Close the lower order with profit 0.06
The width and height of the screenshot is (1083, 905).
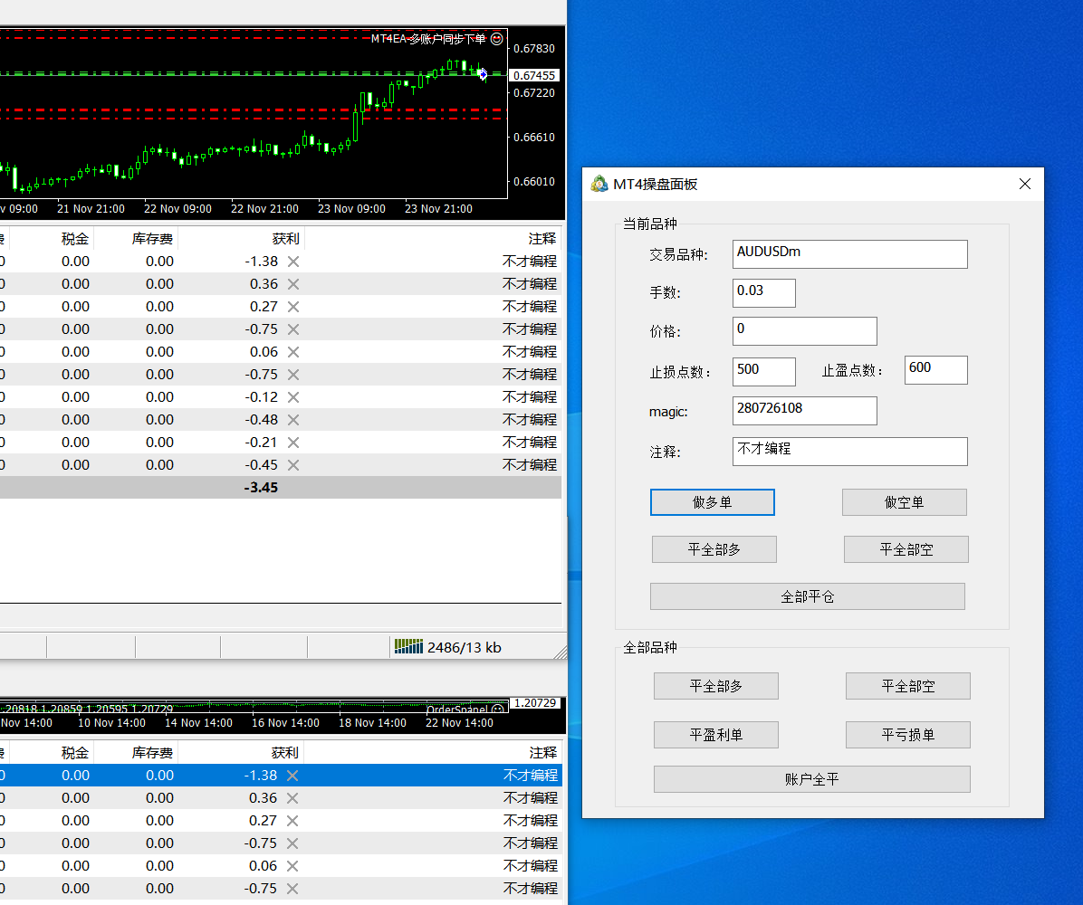tap(292, 866)
